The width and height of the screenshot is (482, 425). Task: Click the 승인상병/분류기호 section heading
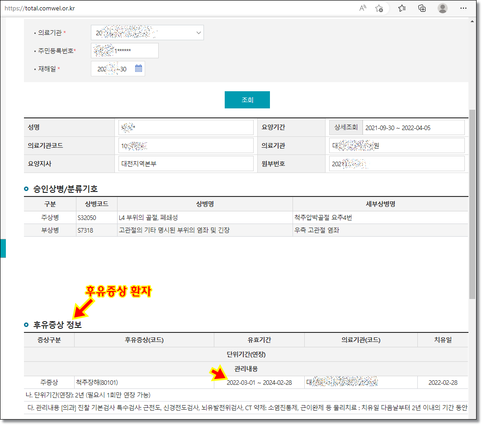click(66, 189)
